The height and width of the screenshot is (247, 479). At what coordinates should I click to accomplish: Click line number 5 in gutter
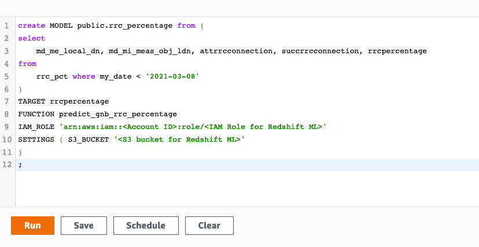pyautogui.click(x=6, y=76)
